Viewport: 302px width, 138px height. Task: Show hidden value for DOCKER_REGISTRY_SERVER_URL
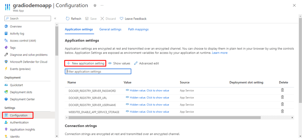[x=147, y=97]
